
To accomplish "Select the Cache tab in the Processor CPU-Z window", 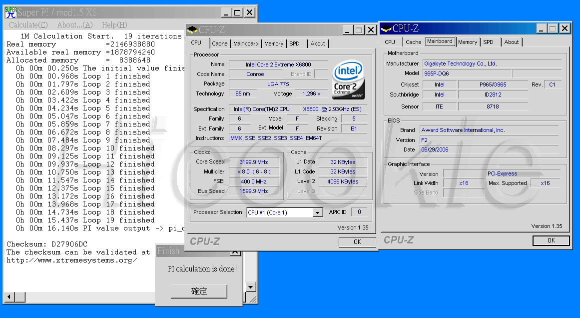I will point(219,43).
